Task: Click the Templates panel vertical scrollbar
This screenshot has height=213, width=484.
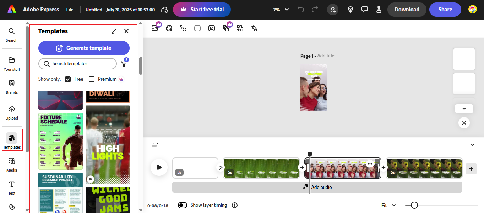Action: click(141, 66)
